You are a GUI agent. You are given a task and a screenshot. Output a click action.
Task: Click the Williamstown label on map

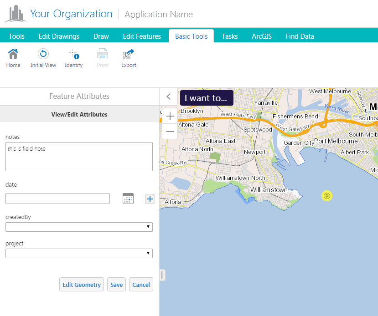[x=269, y=190]
